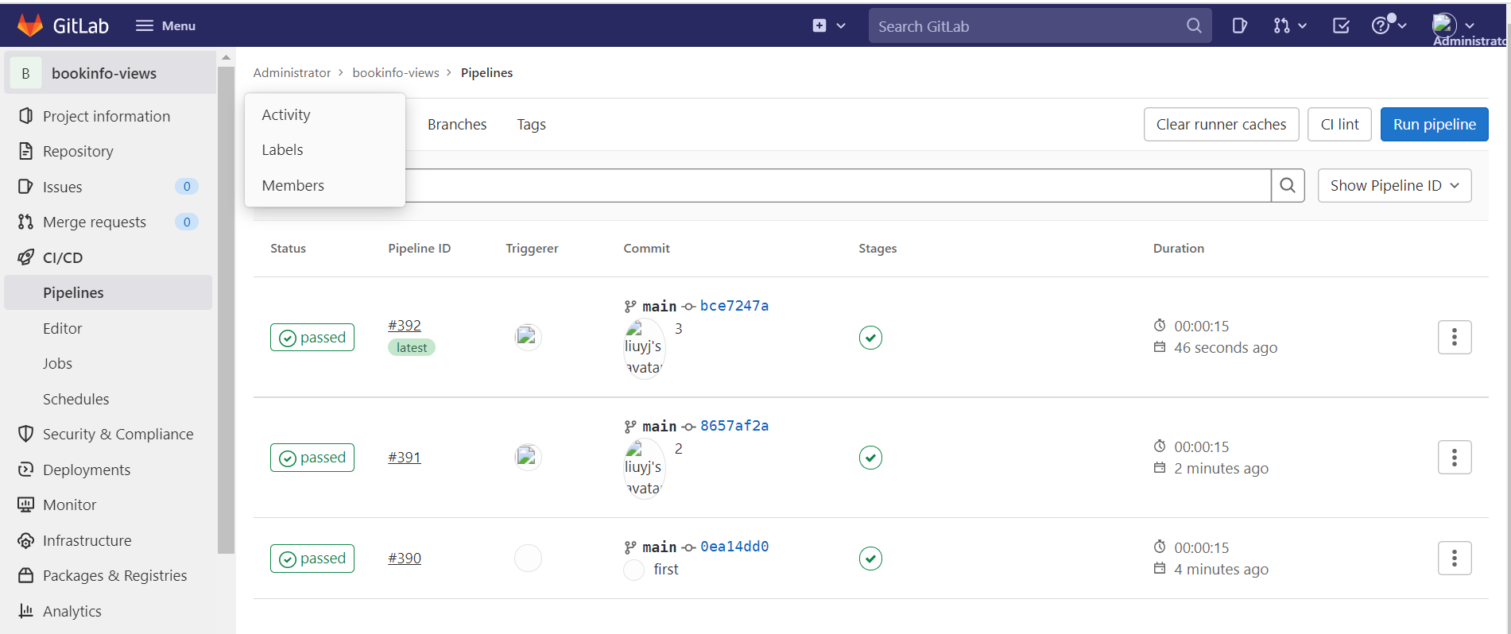
Task: Click the Infrastructure sidebar icon
Action: (x=25, y=540)
